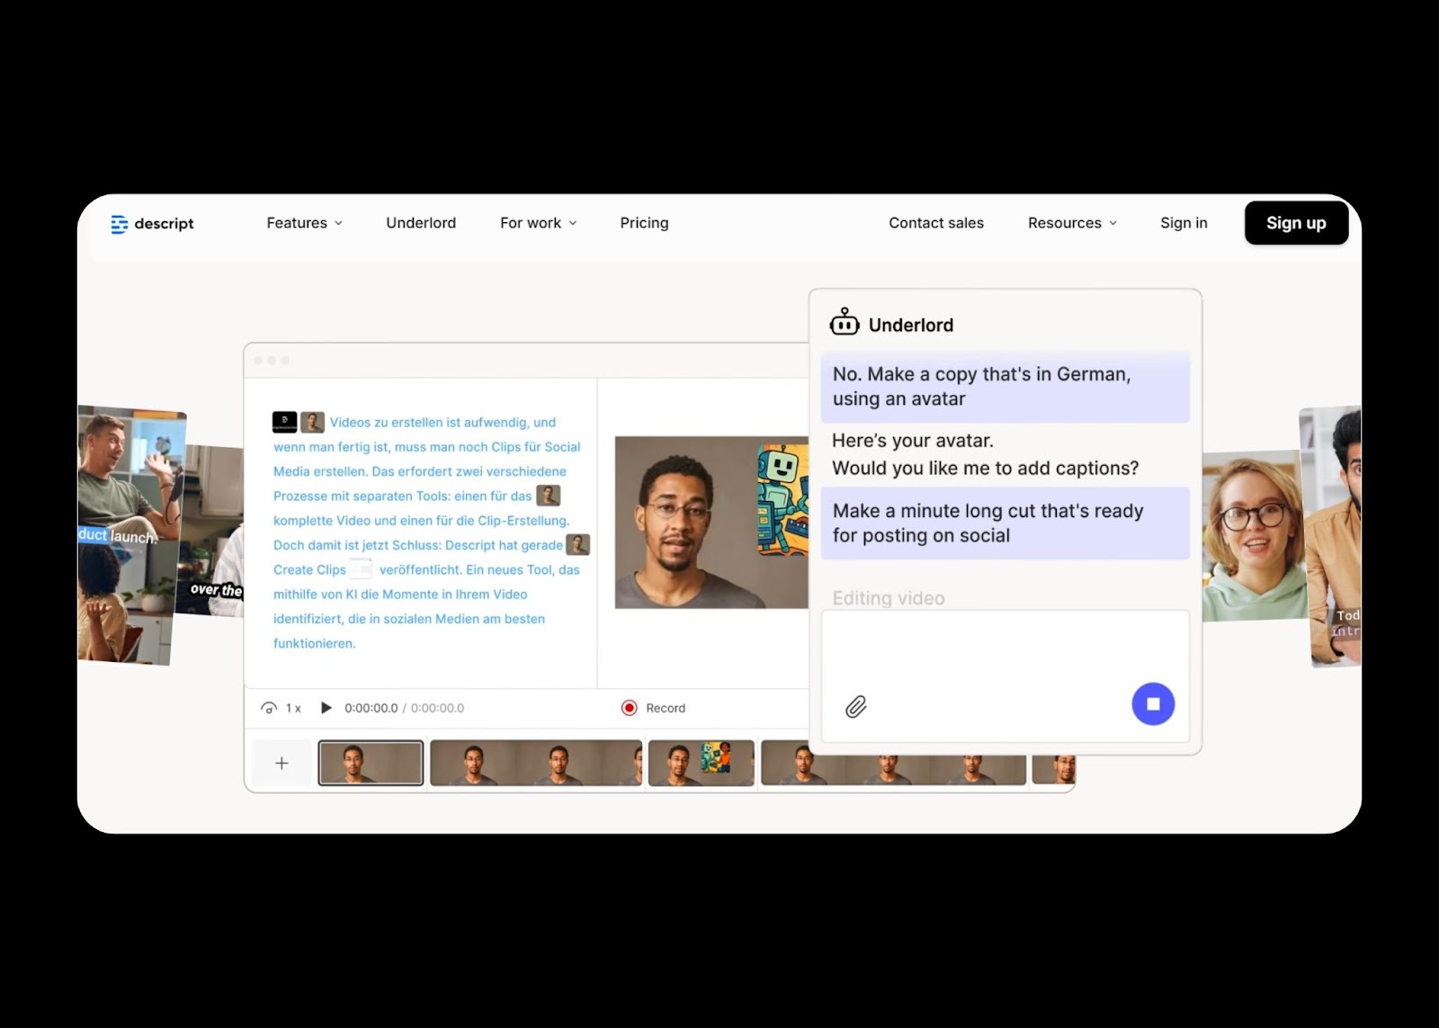Click the Sign up button

tap(1296, 223)
